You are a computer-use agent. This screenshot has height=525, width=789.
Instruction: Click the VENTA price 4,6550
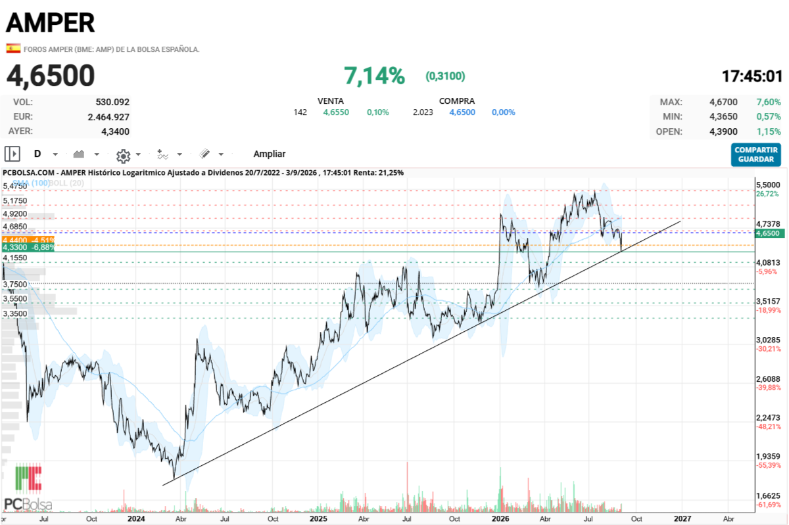point(336,112)
